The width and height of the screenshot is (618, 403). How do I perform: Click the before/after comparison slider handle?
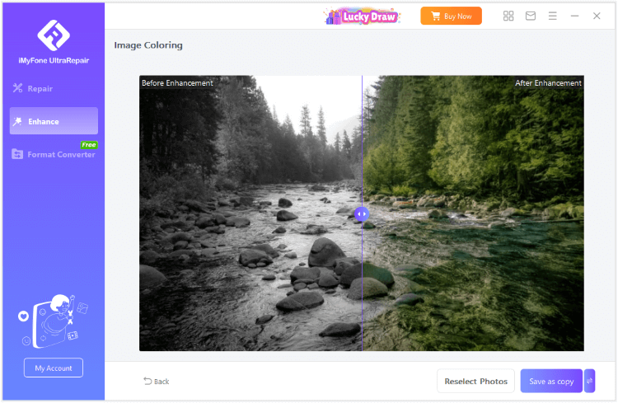pos(362,213)
